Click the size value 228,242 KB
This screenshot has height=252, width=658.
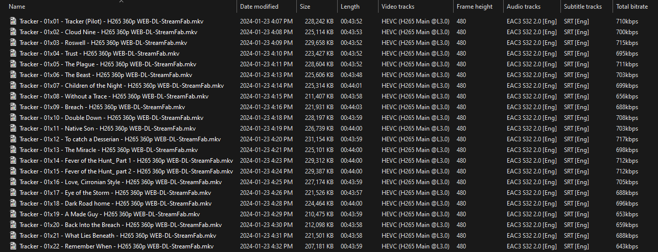319,21
